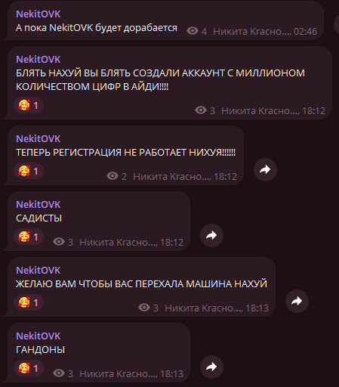Click the share arrow beside 'ГАНДОНЫ' message
Viewport: 339px width, 387px height.
click(x=211, y=367)
